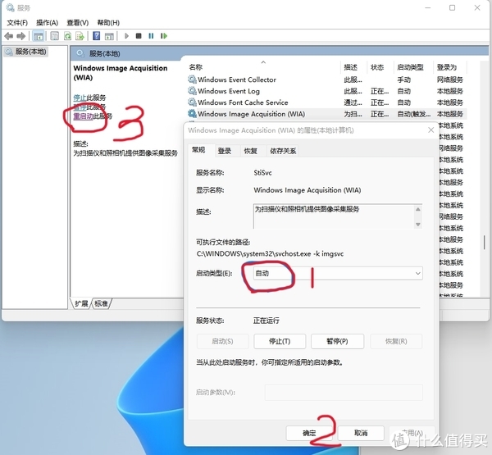Select Windows Event Log service row
Viewport: 492px width, 455px height.
[326, 91]
